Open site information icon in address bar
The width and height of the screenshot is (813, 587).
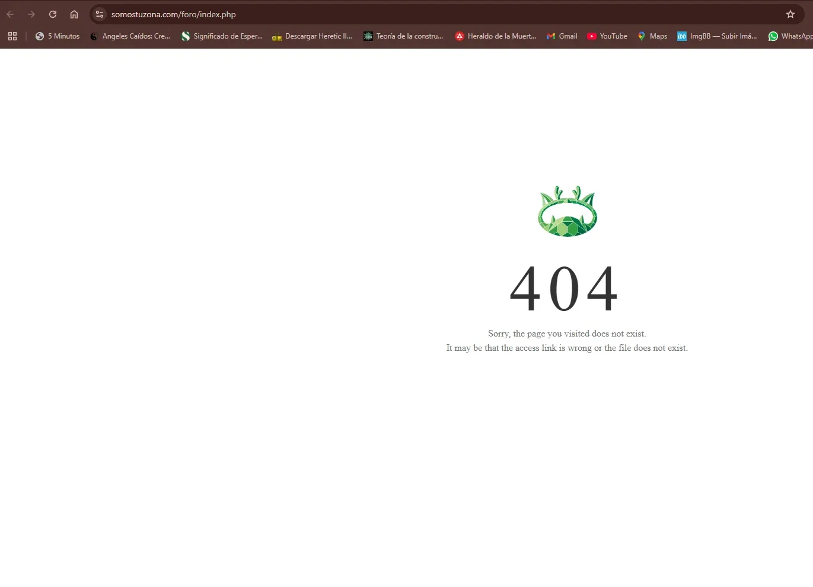[x=100, y=14]
